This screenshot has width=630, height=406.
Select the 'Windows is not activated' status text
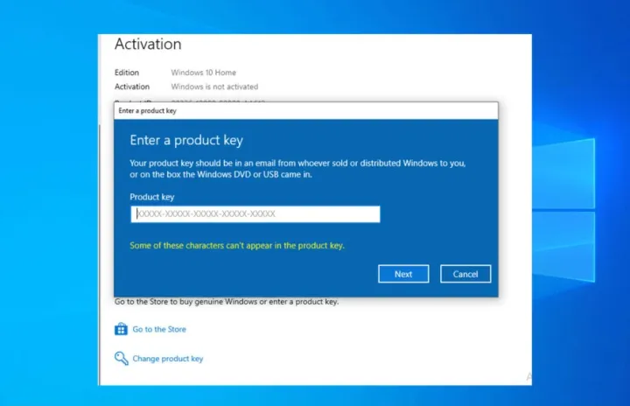coord(214,87)
